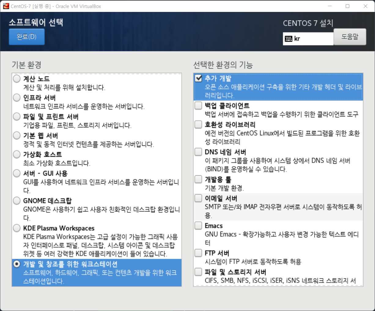Click text '시스템이 FTP 서버로 동작하도록 허용'
The height and width of the screenshot is (311, 375).
click(x=253, y=262)
